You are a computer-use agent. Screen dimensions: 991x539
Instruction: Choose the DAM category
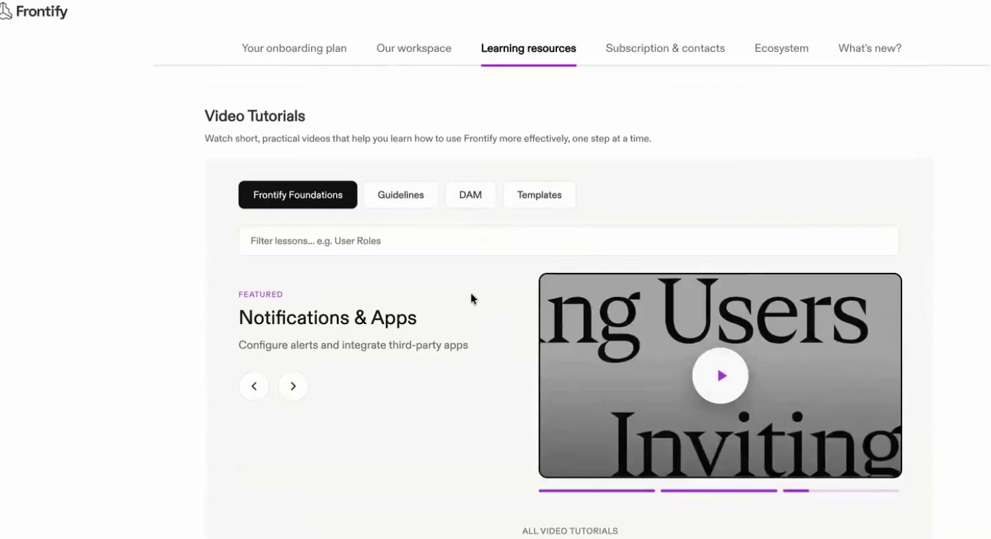tap(470, 194)
